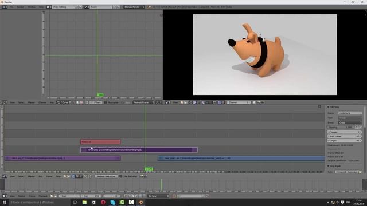367x206 pixels.
Task: Open the Window menu in top bar
Action: click(x=32, y=7)
